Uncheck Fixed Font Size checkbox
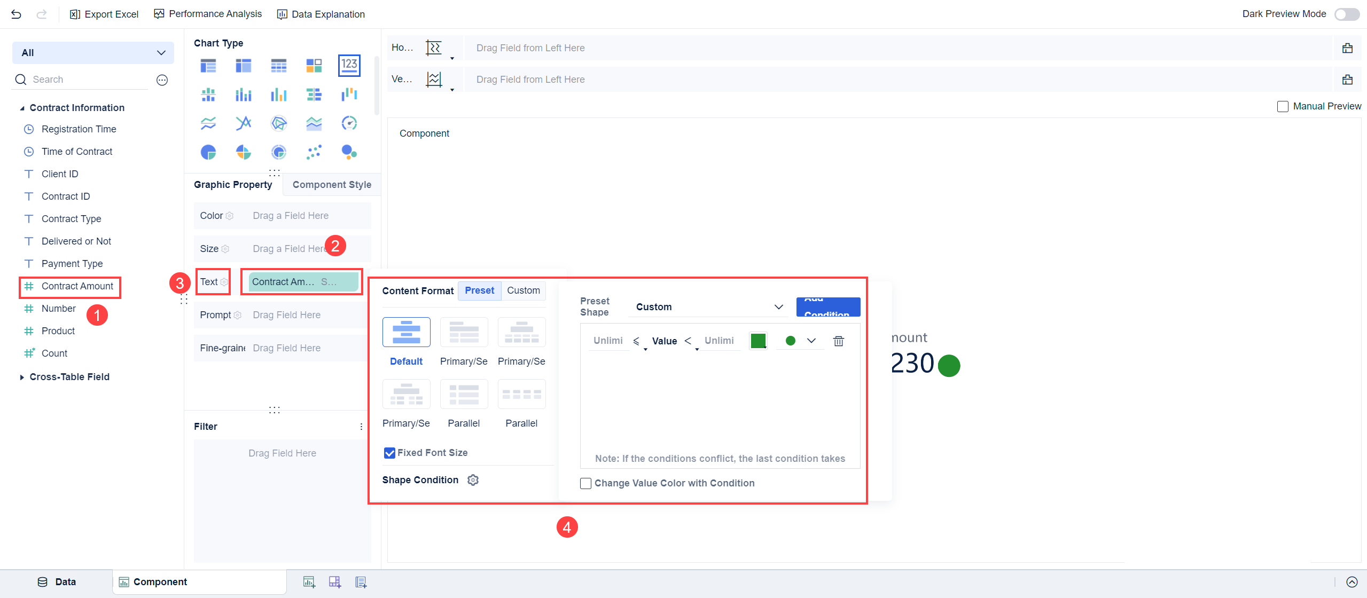This screenshot has height=598, width=1367. pyautogui.click(x=389, y=453)
